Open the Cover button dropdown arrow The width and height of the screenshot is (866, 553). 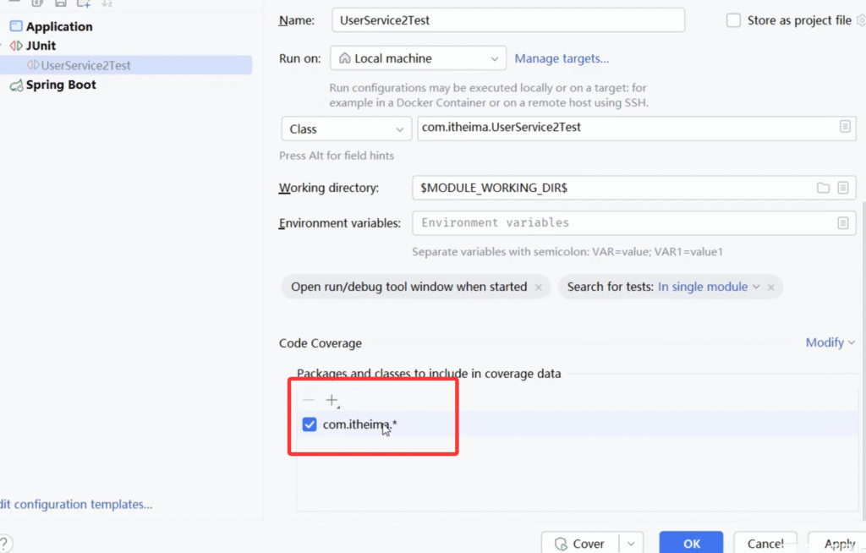630,544
